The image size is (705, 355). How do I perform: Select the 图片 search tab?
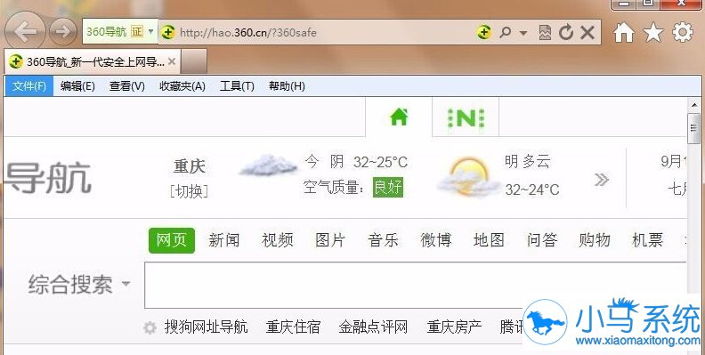[x=330, y=240]
